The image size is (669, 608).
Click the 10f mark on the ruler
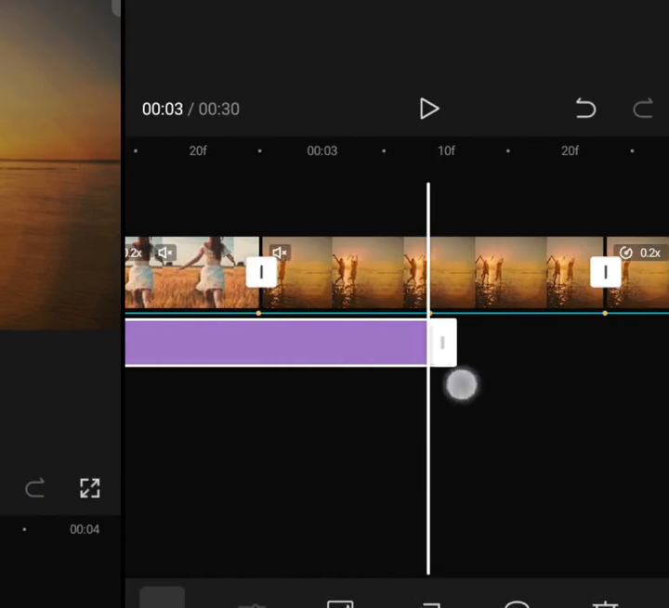coord(446,151)
